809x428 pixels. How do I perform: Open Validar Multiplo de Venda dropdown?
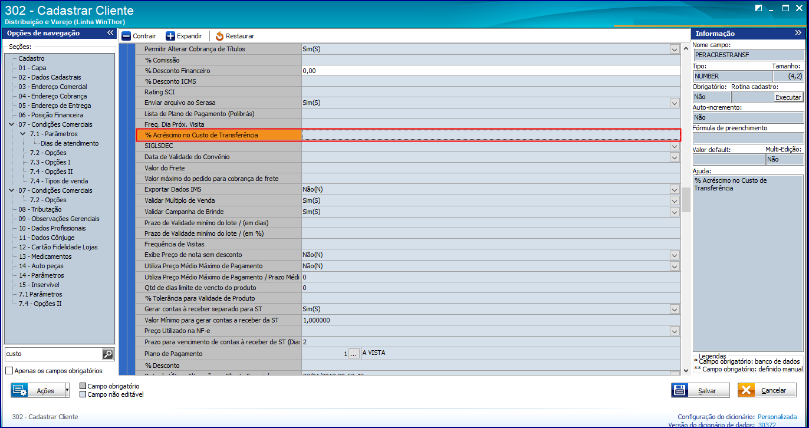(x=675, y=201)
